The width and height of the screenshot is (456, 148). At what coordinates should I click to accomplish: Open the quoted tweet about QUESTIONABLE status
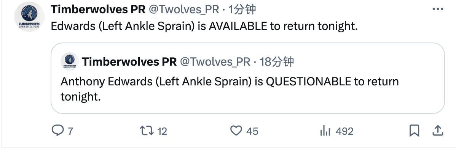coord(248,78)
